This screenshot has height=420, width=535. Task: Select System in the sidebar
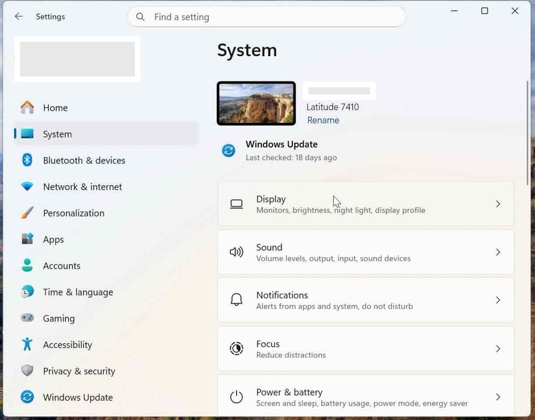click(106, 134)
